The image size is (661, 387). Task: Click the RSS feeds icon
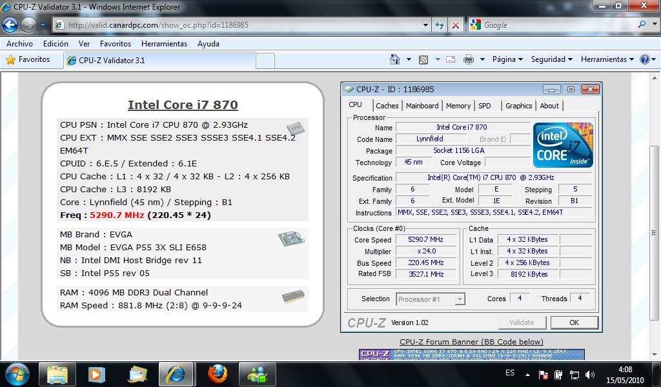(x=423, y=59)
